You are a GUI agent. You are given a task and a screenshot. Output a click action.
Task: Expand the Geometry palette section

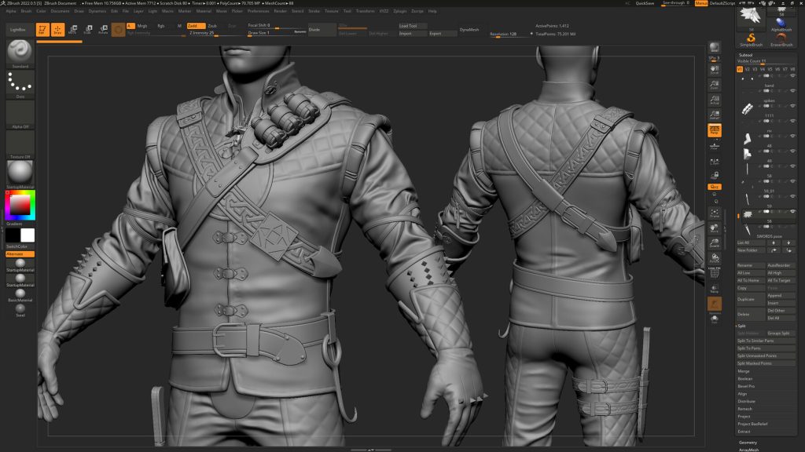tap(748, 443)
